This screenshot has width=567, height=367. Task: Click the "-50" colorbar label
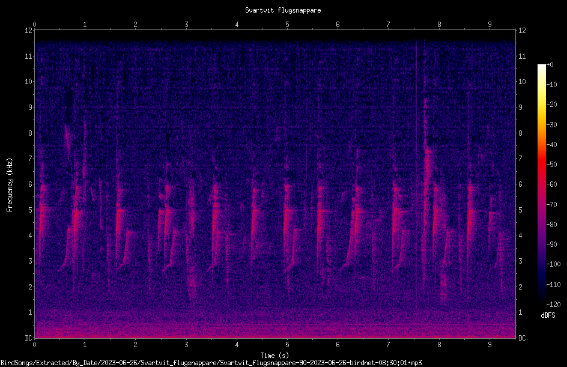[x=551, y=165]
